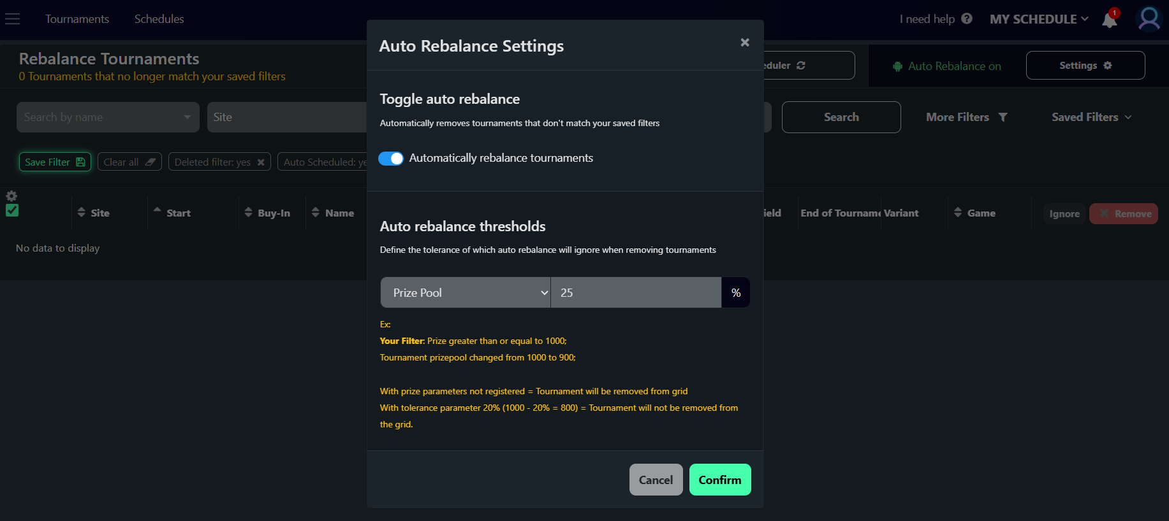Confirm the auto rebalance settings
Viewport: 1169px width, 521px height.
(719, 480)
